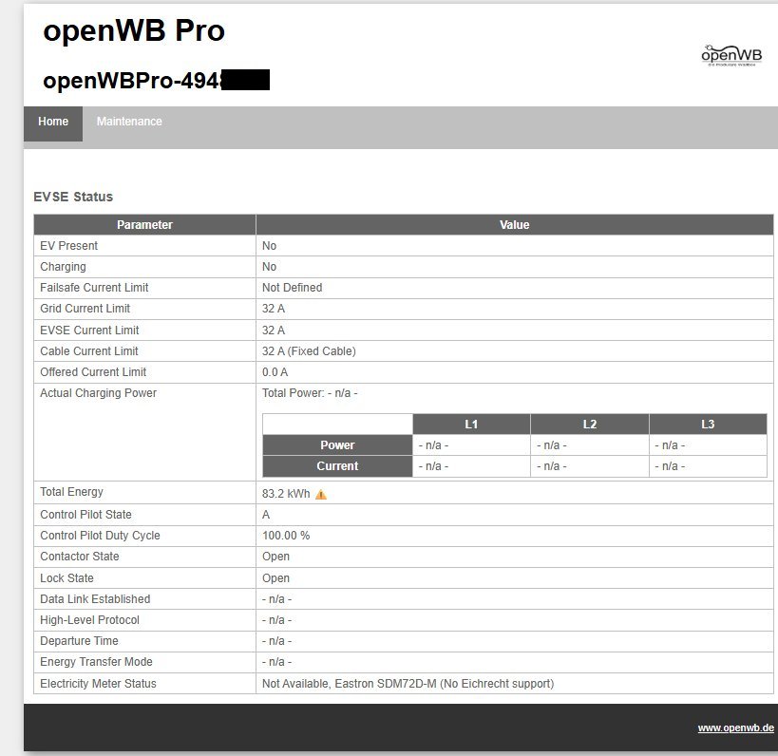Click the Value column header
This screenshot has width=778, height=756.
pyautogui.click(x=514, y=225)
